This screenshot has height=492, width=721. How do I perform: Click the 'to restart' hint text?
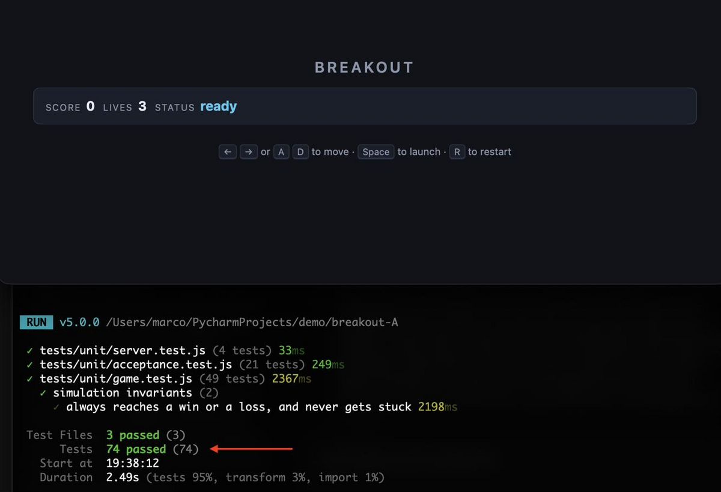(x=490, y=152)
